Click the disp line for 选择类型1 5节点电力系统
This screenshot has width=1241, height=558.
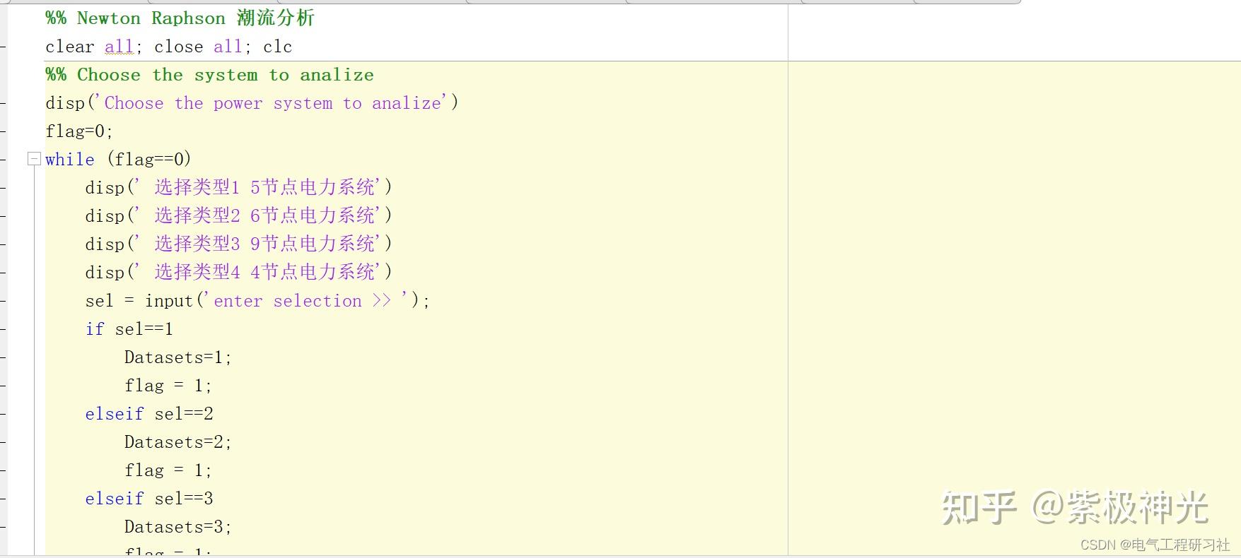click(238, 187)
